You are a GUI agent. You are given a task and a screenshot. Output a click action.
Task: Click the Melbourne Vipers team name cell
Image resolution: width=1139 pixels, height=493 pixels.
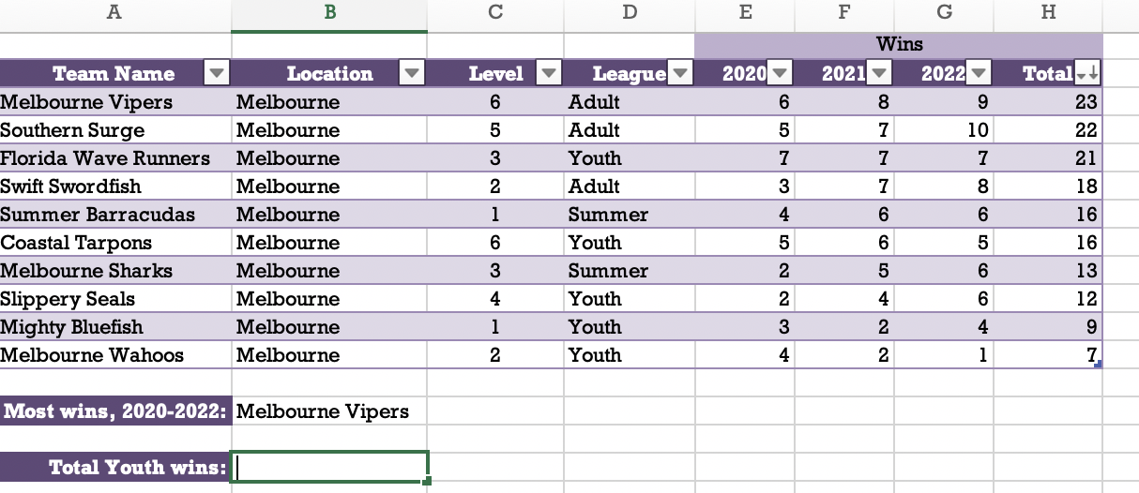coord(114,102)
